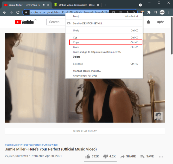Open the Chrome extensions puzzle icon
173x164 pixels.
coord(149,12)
